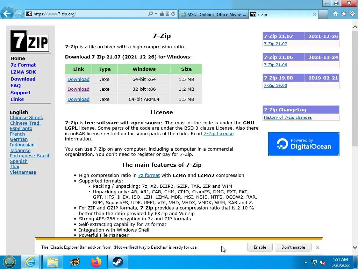Open the FAQ sidebar link
This screenshot has height=269, width=358.
point(15,85)
